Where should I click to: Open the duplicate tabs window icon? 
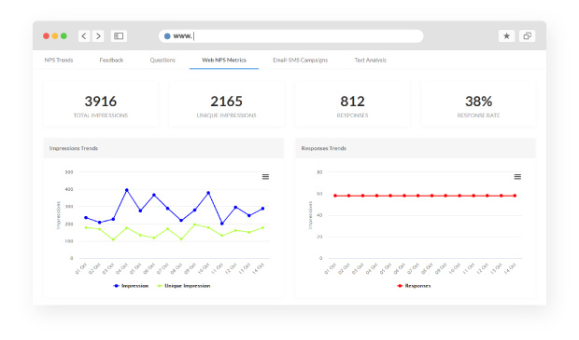527,35
